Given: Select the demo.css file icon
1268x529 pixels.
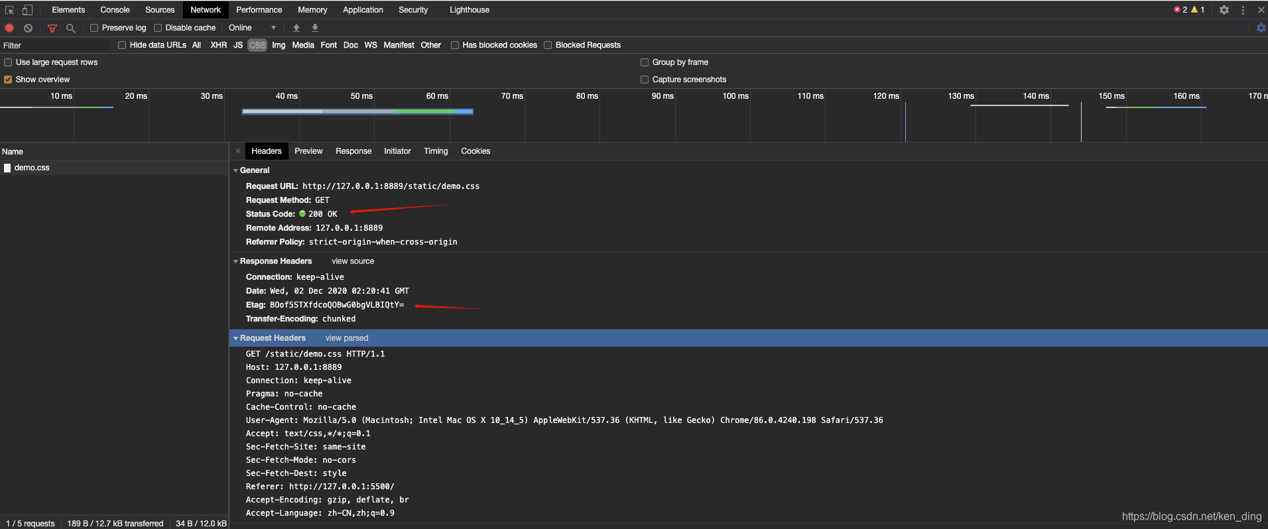Looking at the screenshot, I should click(7, 168).
